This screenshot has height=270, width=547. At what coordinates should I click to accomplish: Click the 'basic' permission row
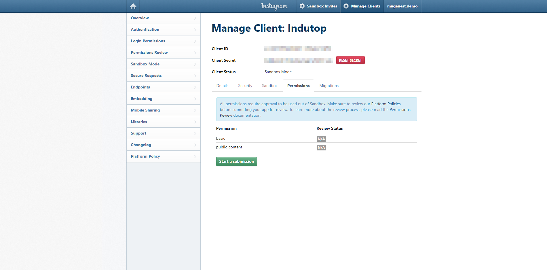click(x=316, y=138)
